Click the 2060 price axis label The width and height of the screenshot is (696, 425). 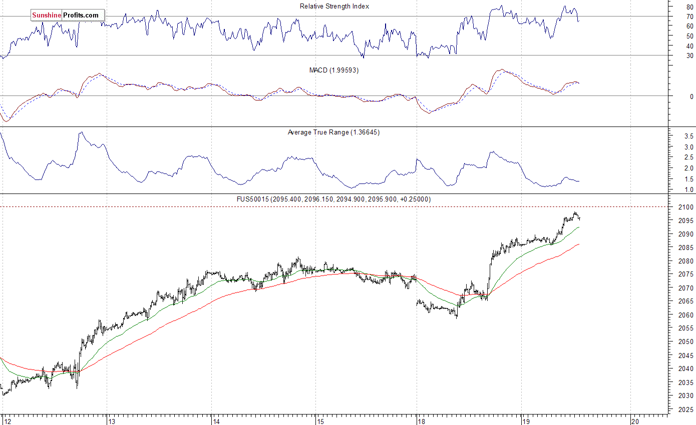tap(686, 315)
